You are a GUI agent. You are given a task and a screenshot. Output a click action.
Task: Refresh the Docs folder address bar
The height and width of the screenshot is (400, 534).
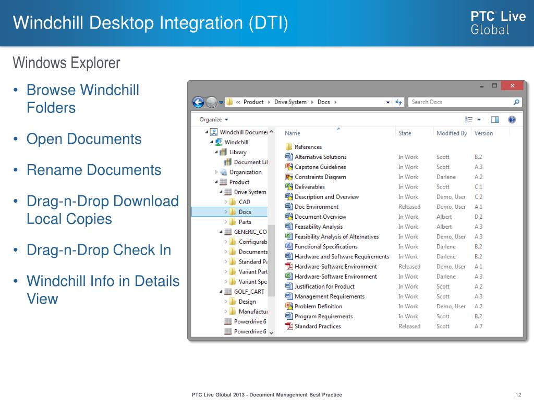[x=398, y=102]
